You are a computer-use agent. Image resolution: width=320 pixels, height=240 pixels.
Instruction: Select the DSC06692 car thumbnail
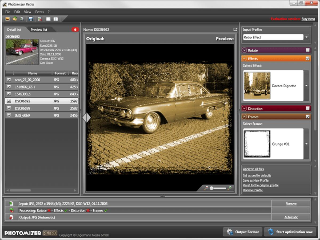[21, 51]
